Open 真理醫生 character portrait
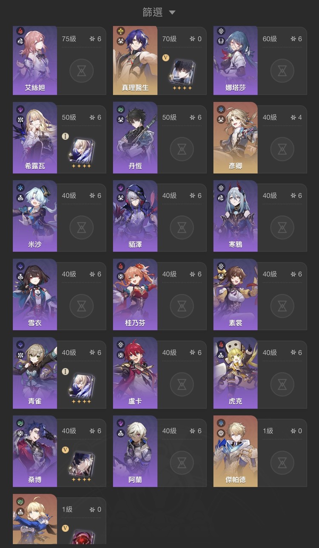The width and height of the screenshot is (319, 548). click(135, 61)
